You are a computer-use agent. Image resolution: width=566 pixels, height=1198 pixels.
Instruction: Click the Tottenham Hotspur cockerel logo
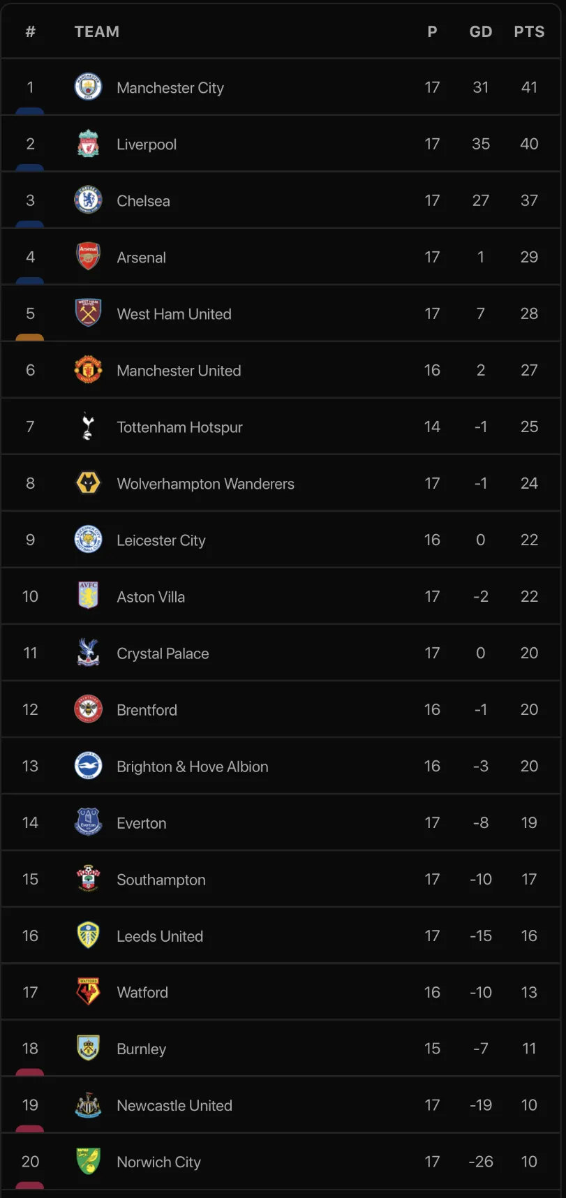coord(88,427)
